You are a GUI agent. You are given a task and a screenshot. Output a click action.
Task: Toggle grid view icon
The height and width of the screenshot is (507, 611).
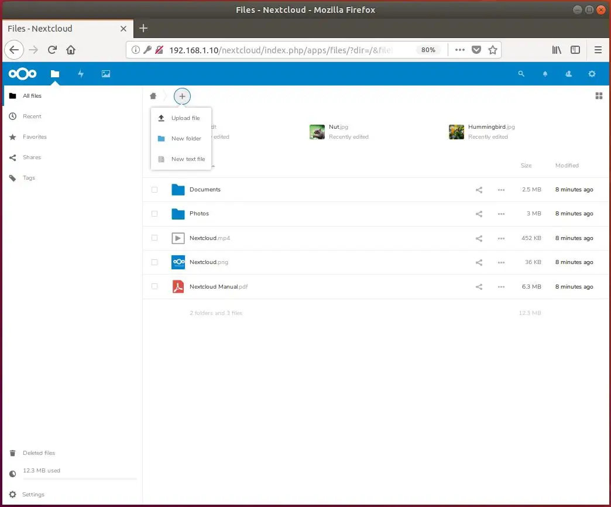tap(599, 96)
